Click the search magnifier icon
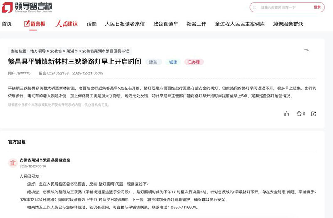The height and width of the screenshot is (218, 333). (x=255, y=7)
